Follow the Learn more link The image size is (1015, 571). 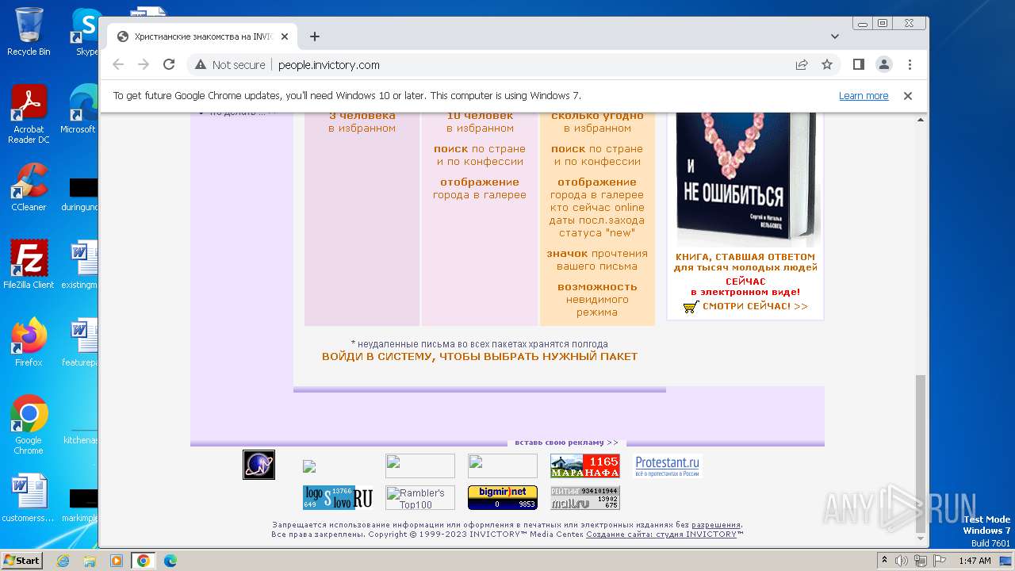(864, 96)
